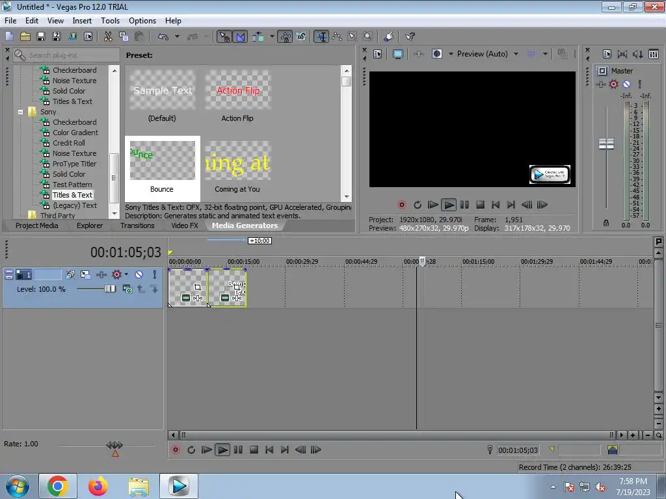Image resolution: width=666 pixels, height=499 pixels.
Task: Click the Compositing Mode icon on track 1
Action: (x=127, y=289)
